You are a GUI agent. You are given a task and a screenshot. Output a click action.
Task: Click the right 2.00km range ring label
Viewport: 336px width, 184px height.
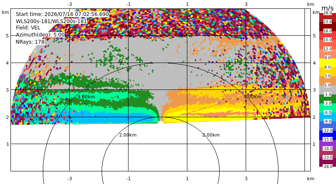coord(211,135)
